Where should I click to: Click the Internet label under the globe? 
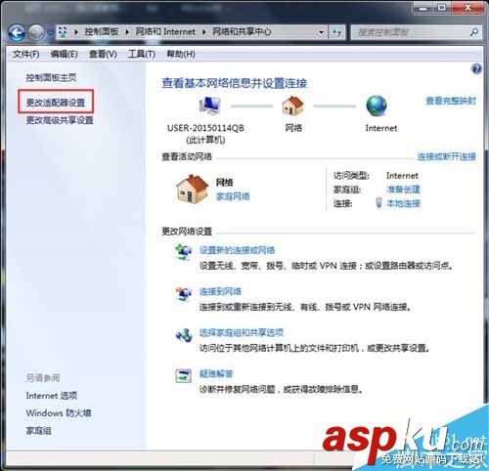(x=381, y=128)
